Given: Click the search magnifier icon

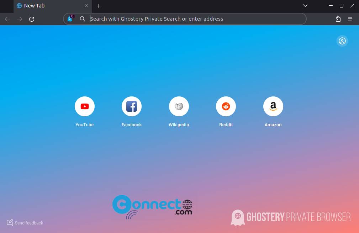Looking at the screenshot, I should [83, 19].
